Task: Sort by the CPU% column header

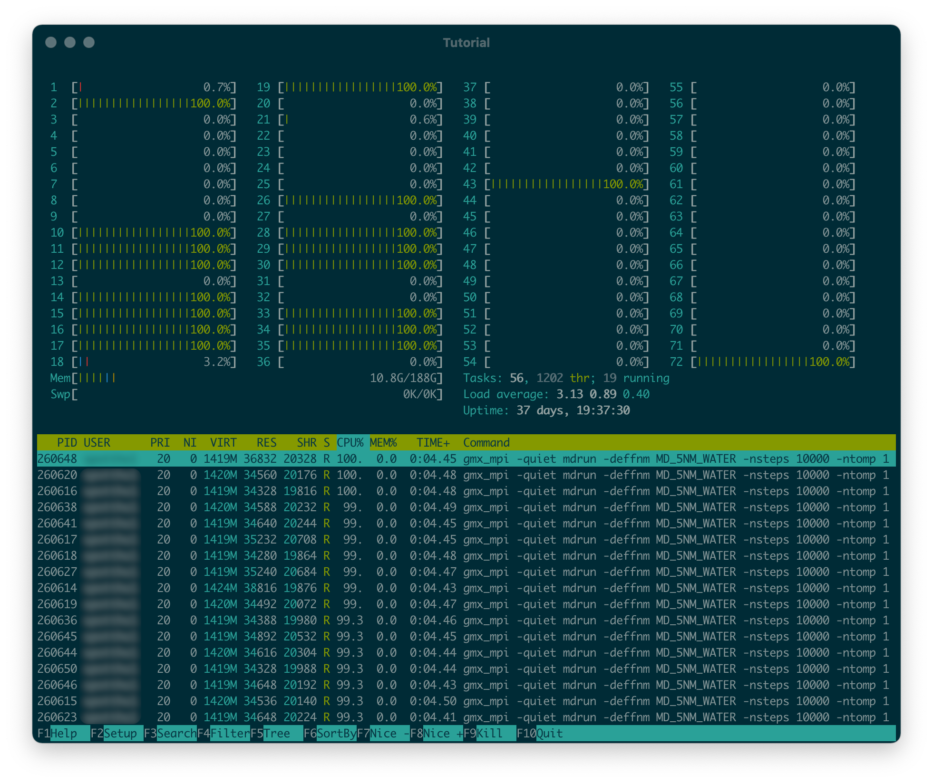Action: [x=350, y=442]
